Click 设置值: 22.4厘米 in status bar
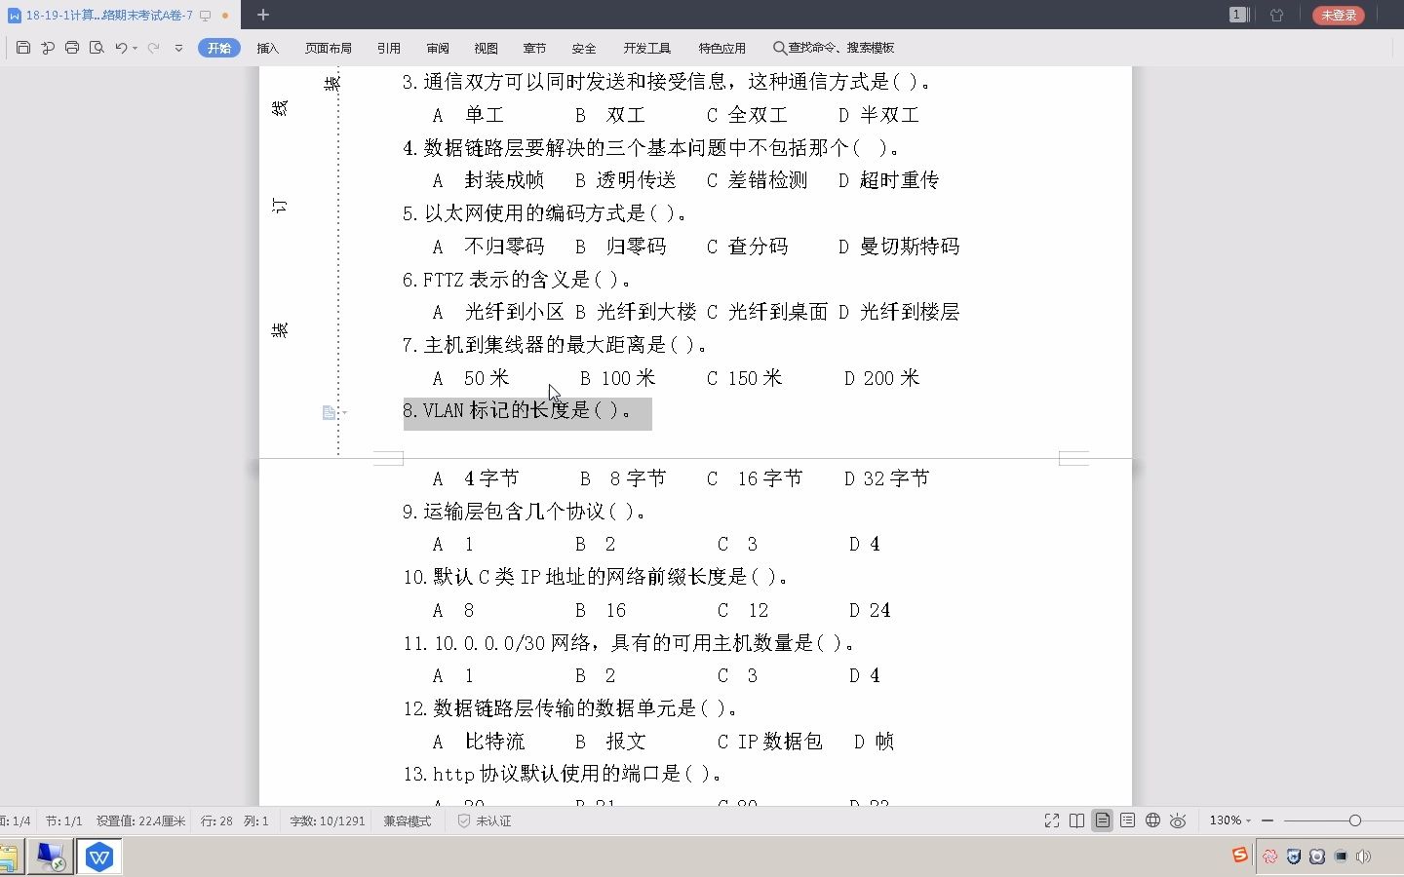1404x877 pixels. 140,821
